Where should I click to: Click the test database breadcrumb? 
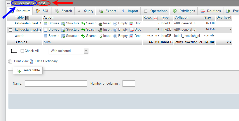42,3
